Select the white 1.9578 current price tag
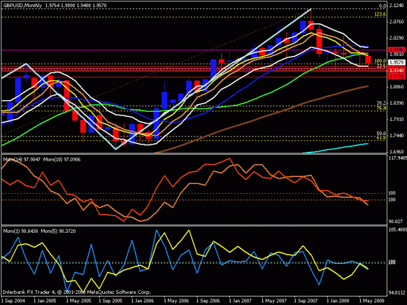Image resolution: width=407 pixels, height=305 pixels. [x=397, y=62]
